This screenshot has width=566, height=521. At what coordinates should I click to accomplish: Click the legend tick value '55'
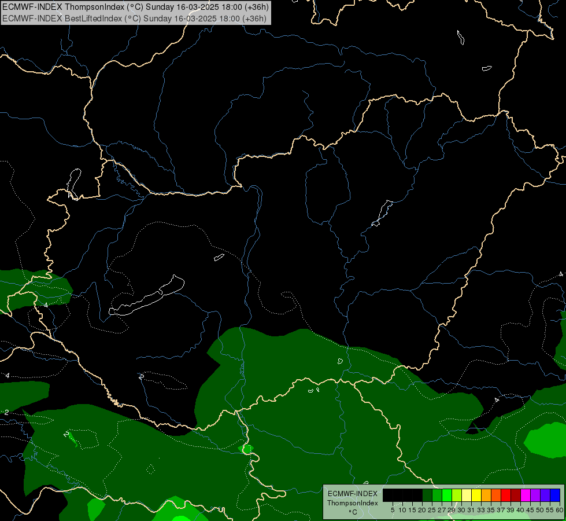point(550,510)
